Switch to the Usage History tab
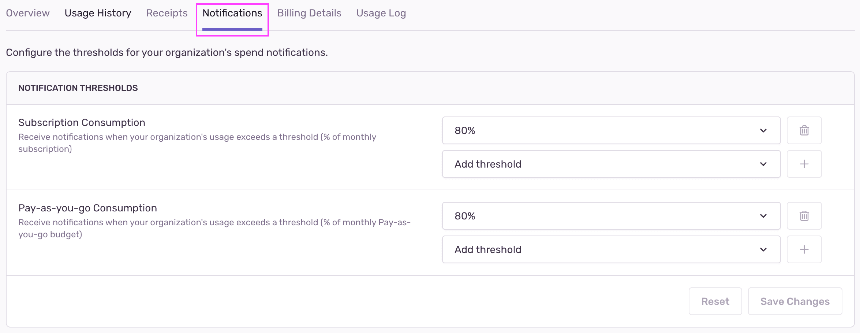 (x=98, y=13)
